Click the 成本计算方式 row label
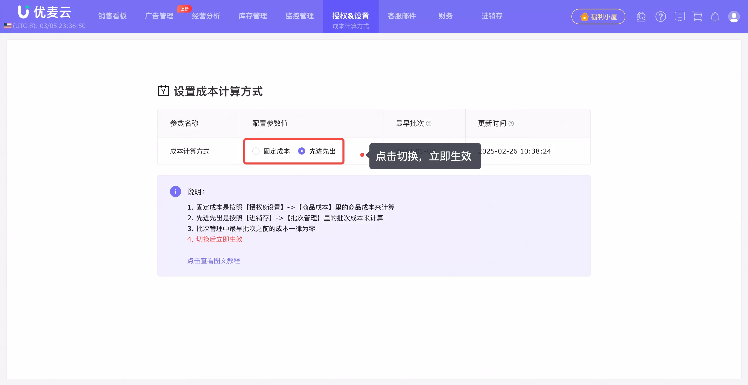This screenshot has height=385, width=748. tap(190, 151)
